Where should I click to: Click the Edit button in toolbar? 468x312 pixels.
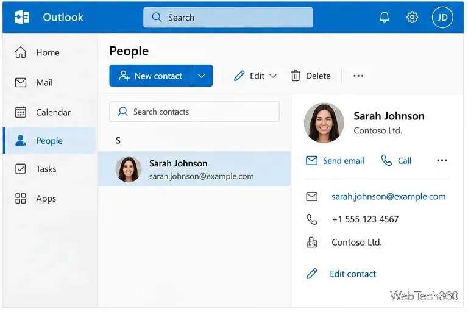click(255, 76)
